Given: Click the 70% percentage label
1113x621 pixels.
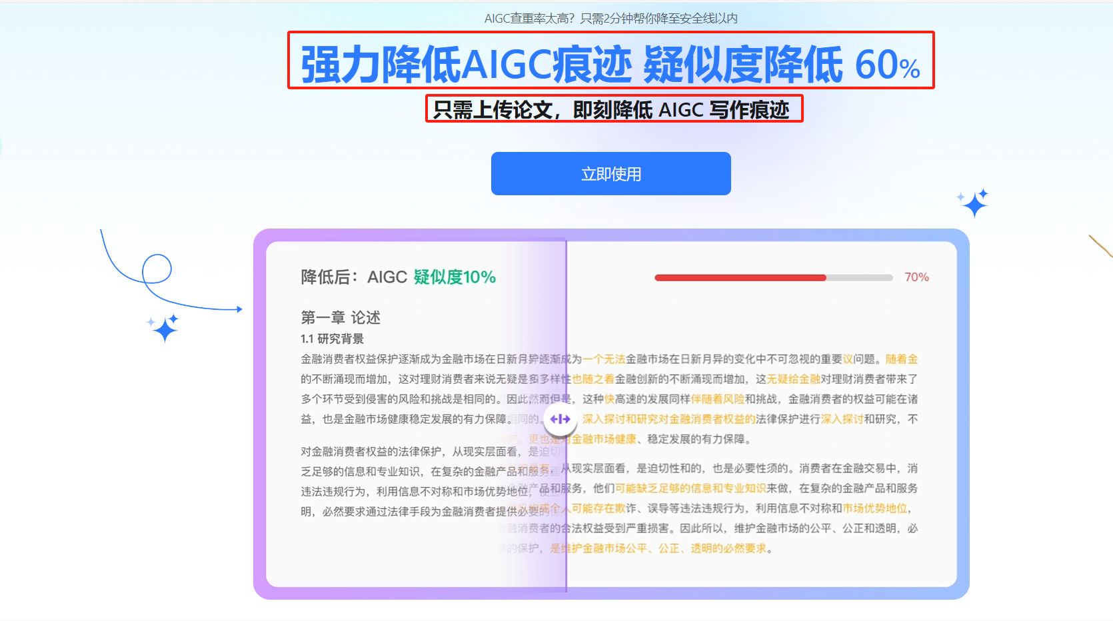Looking at the screenshot, I should [916, 277].
